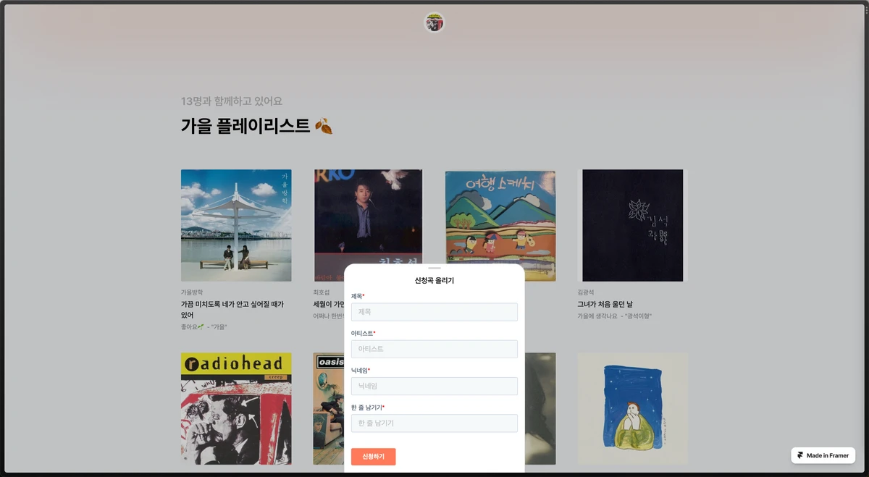Screen dimensions: 869x477
Task: Click song title 그녀가 처음 울던 날
Action: (605, 304)
